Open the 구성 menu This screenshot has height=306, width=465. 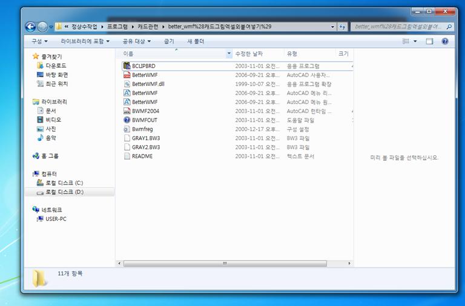tap(39, 41)
